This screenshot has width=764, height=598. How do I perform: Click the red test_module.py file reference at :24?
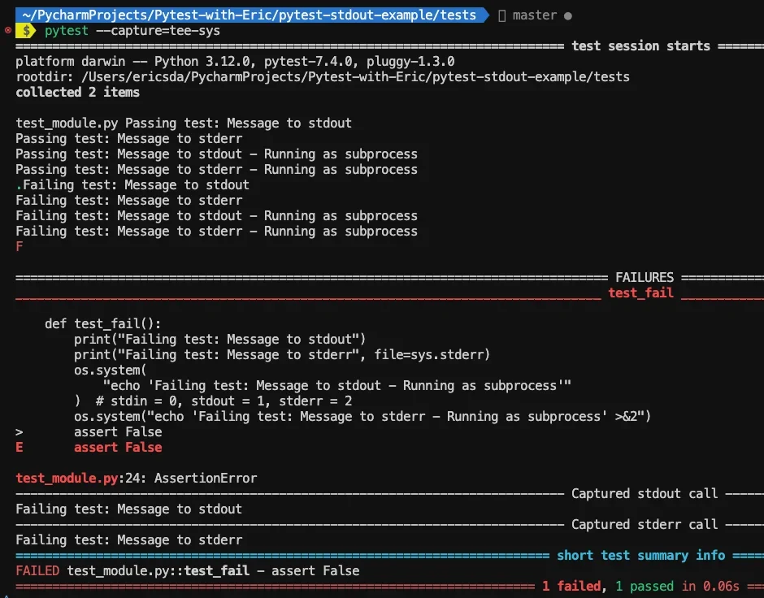pyautogui.click(x=67, y=479)
